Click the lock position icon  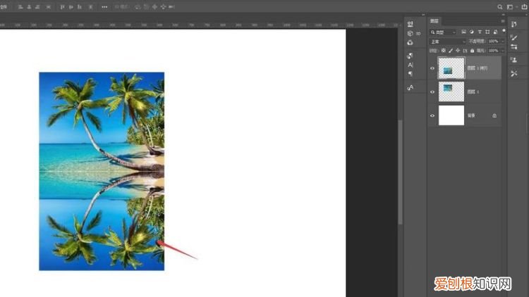[x=458, y=51]
